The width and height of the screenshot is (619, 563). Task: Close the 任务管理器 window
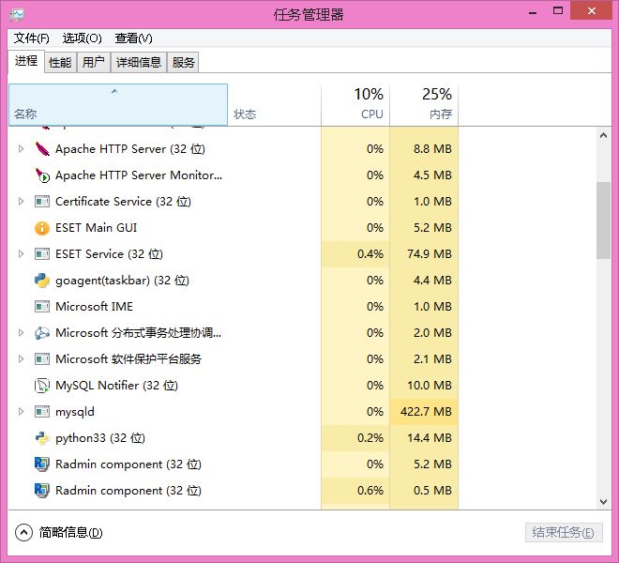tap(592, 11)
